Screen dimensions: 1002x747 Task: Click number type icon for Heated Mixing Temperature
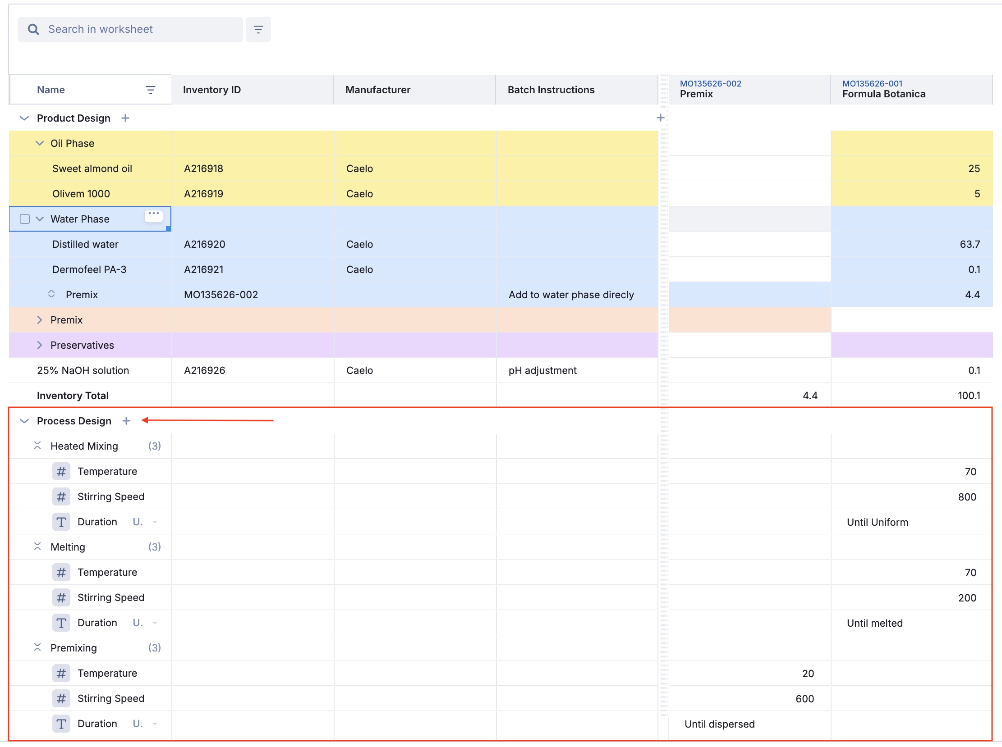point(61,472)
